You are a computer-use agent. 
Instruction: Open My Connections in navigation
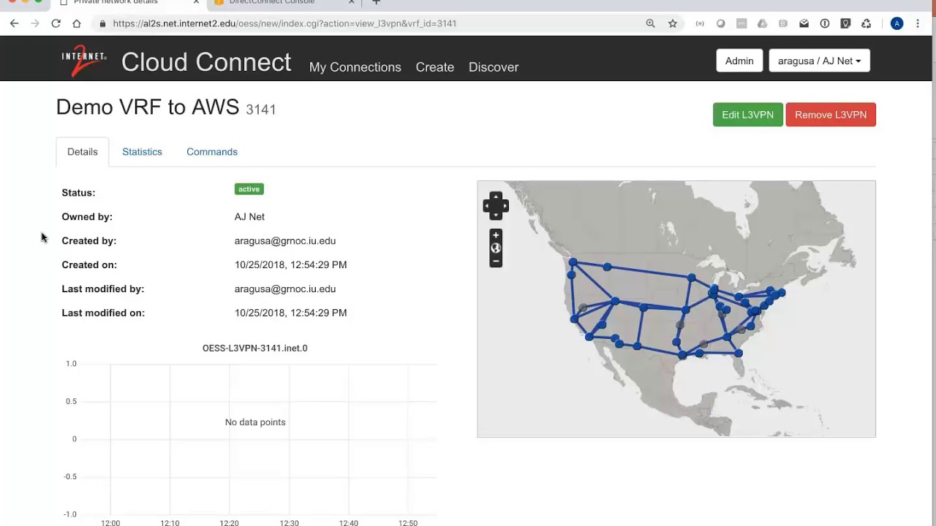point(355,67)
